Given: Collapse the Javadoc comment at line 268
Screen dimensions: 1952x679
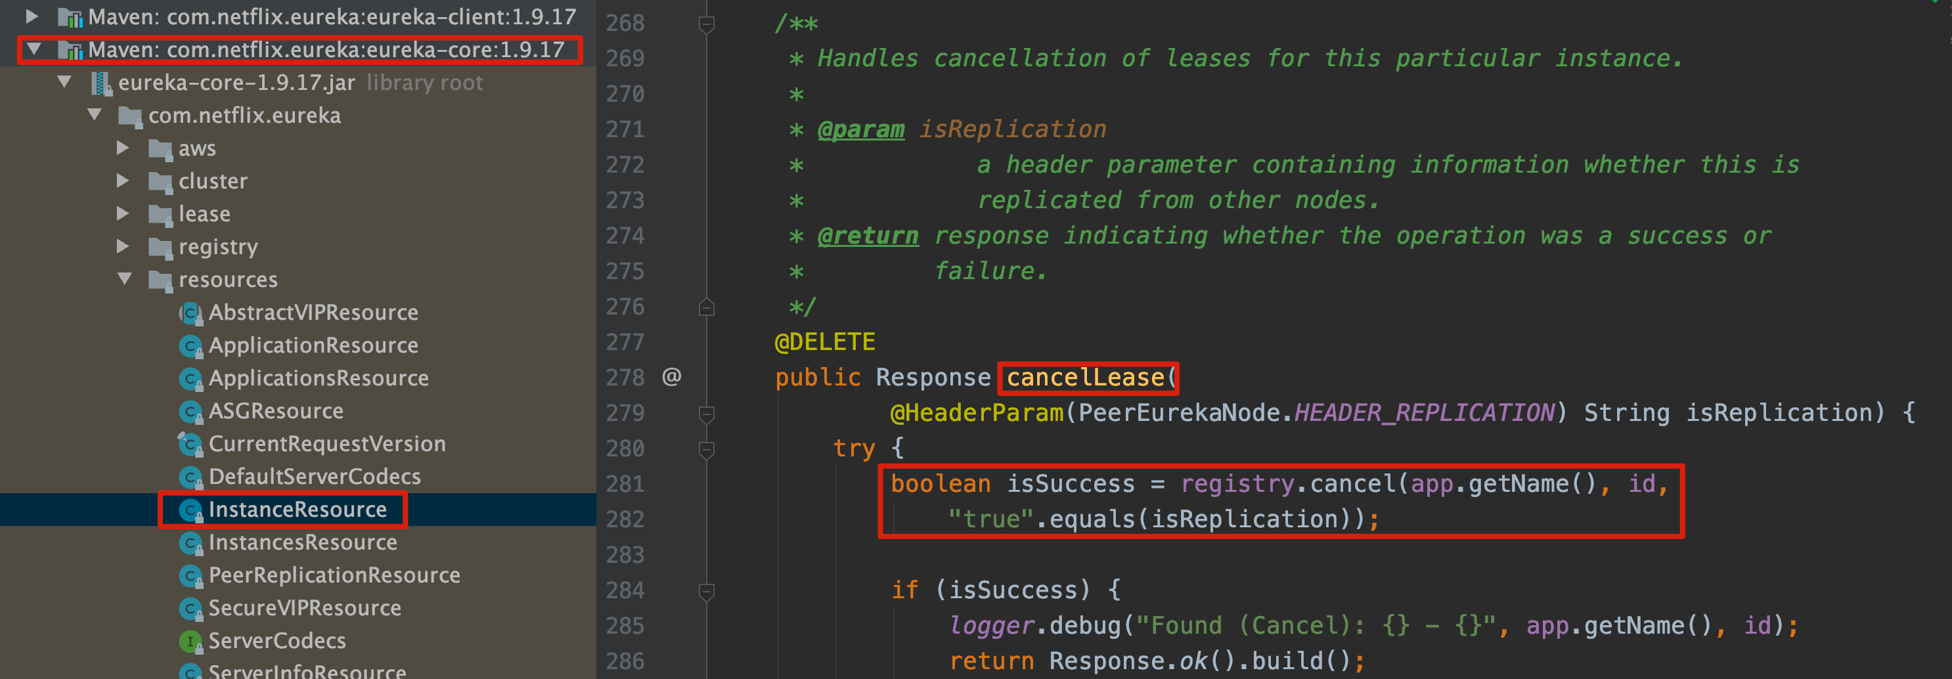Looking at the screenshot, I should point(706,23).
